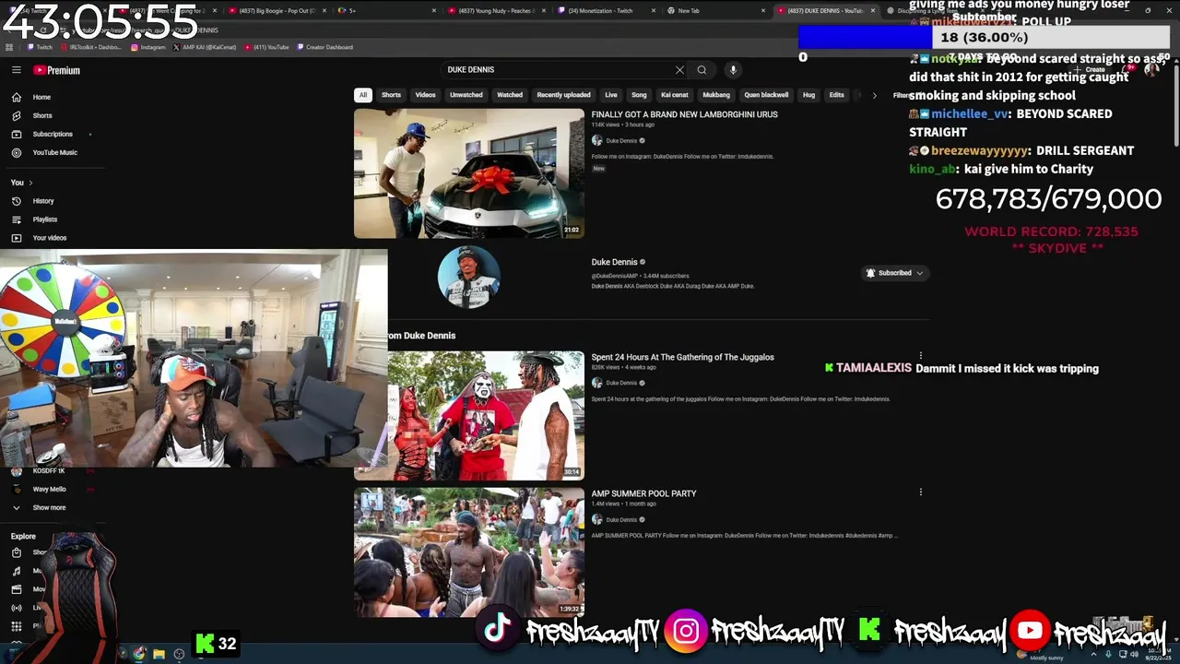
Task: Select the Recently uploaded filter chip
Action: click(563, 95)
